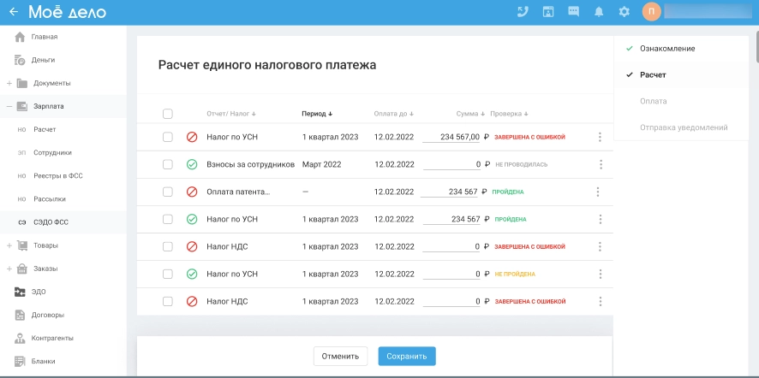Open three-dot menu for Взносы за сотрудников row
The image size is (759, 378).
coord(601,165)
